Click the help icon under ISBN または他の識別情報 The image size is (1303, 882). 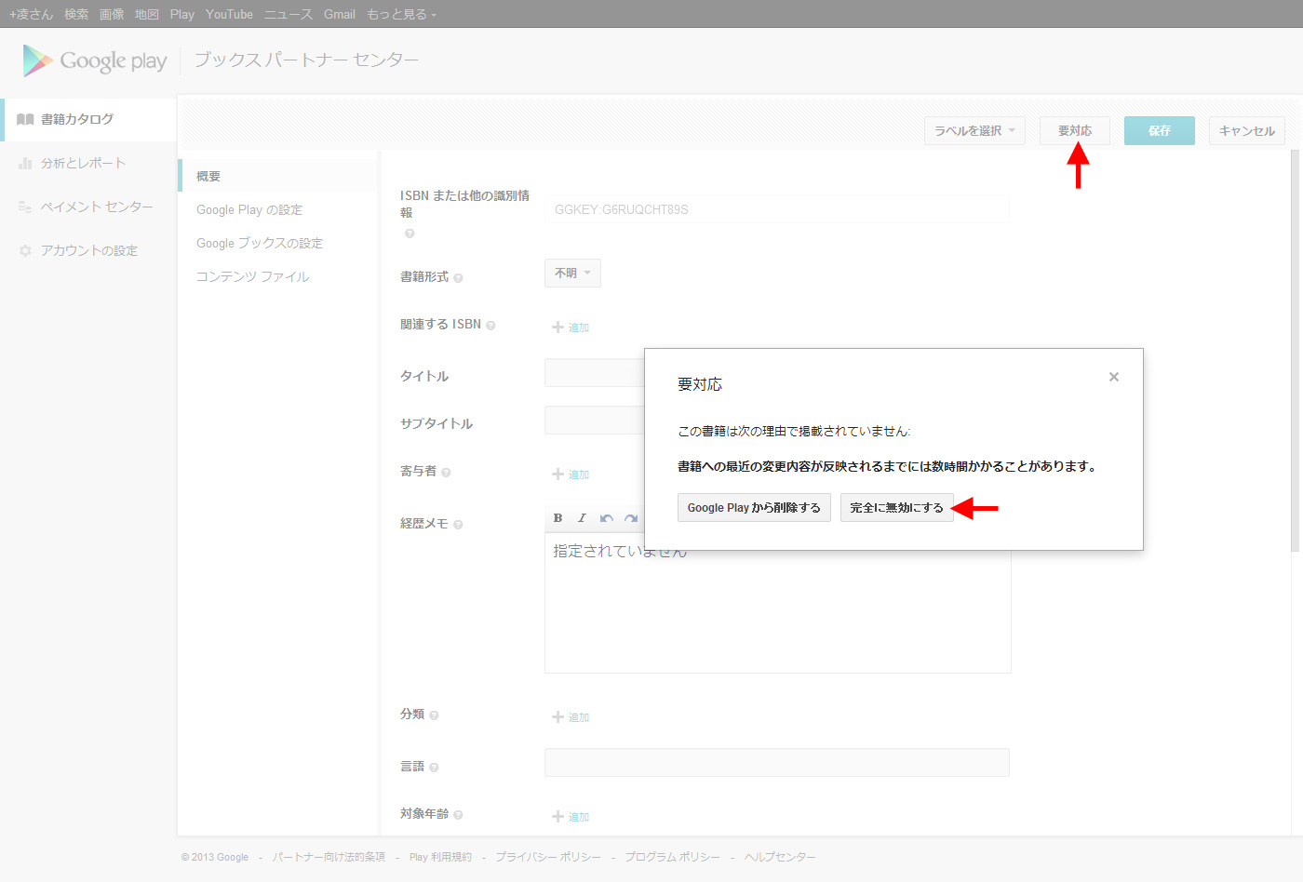click(410, 234)
